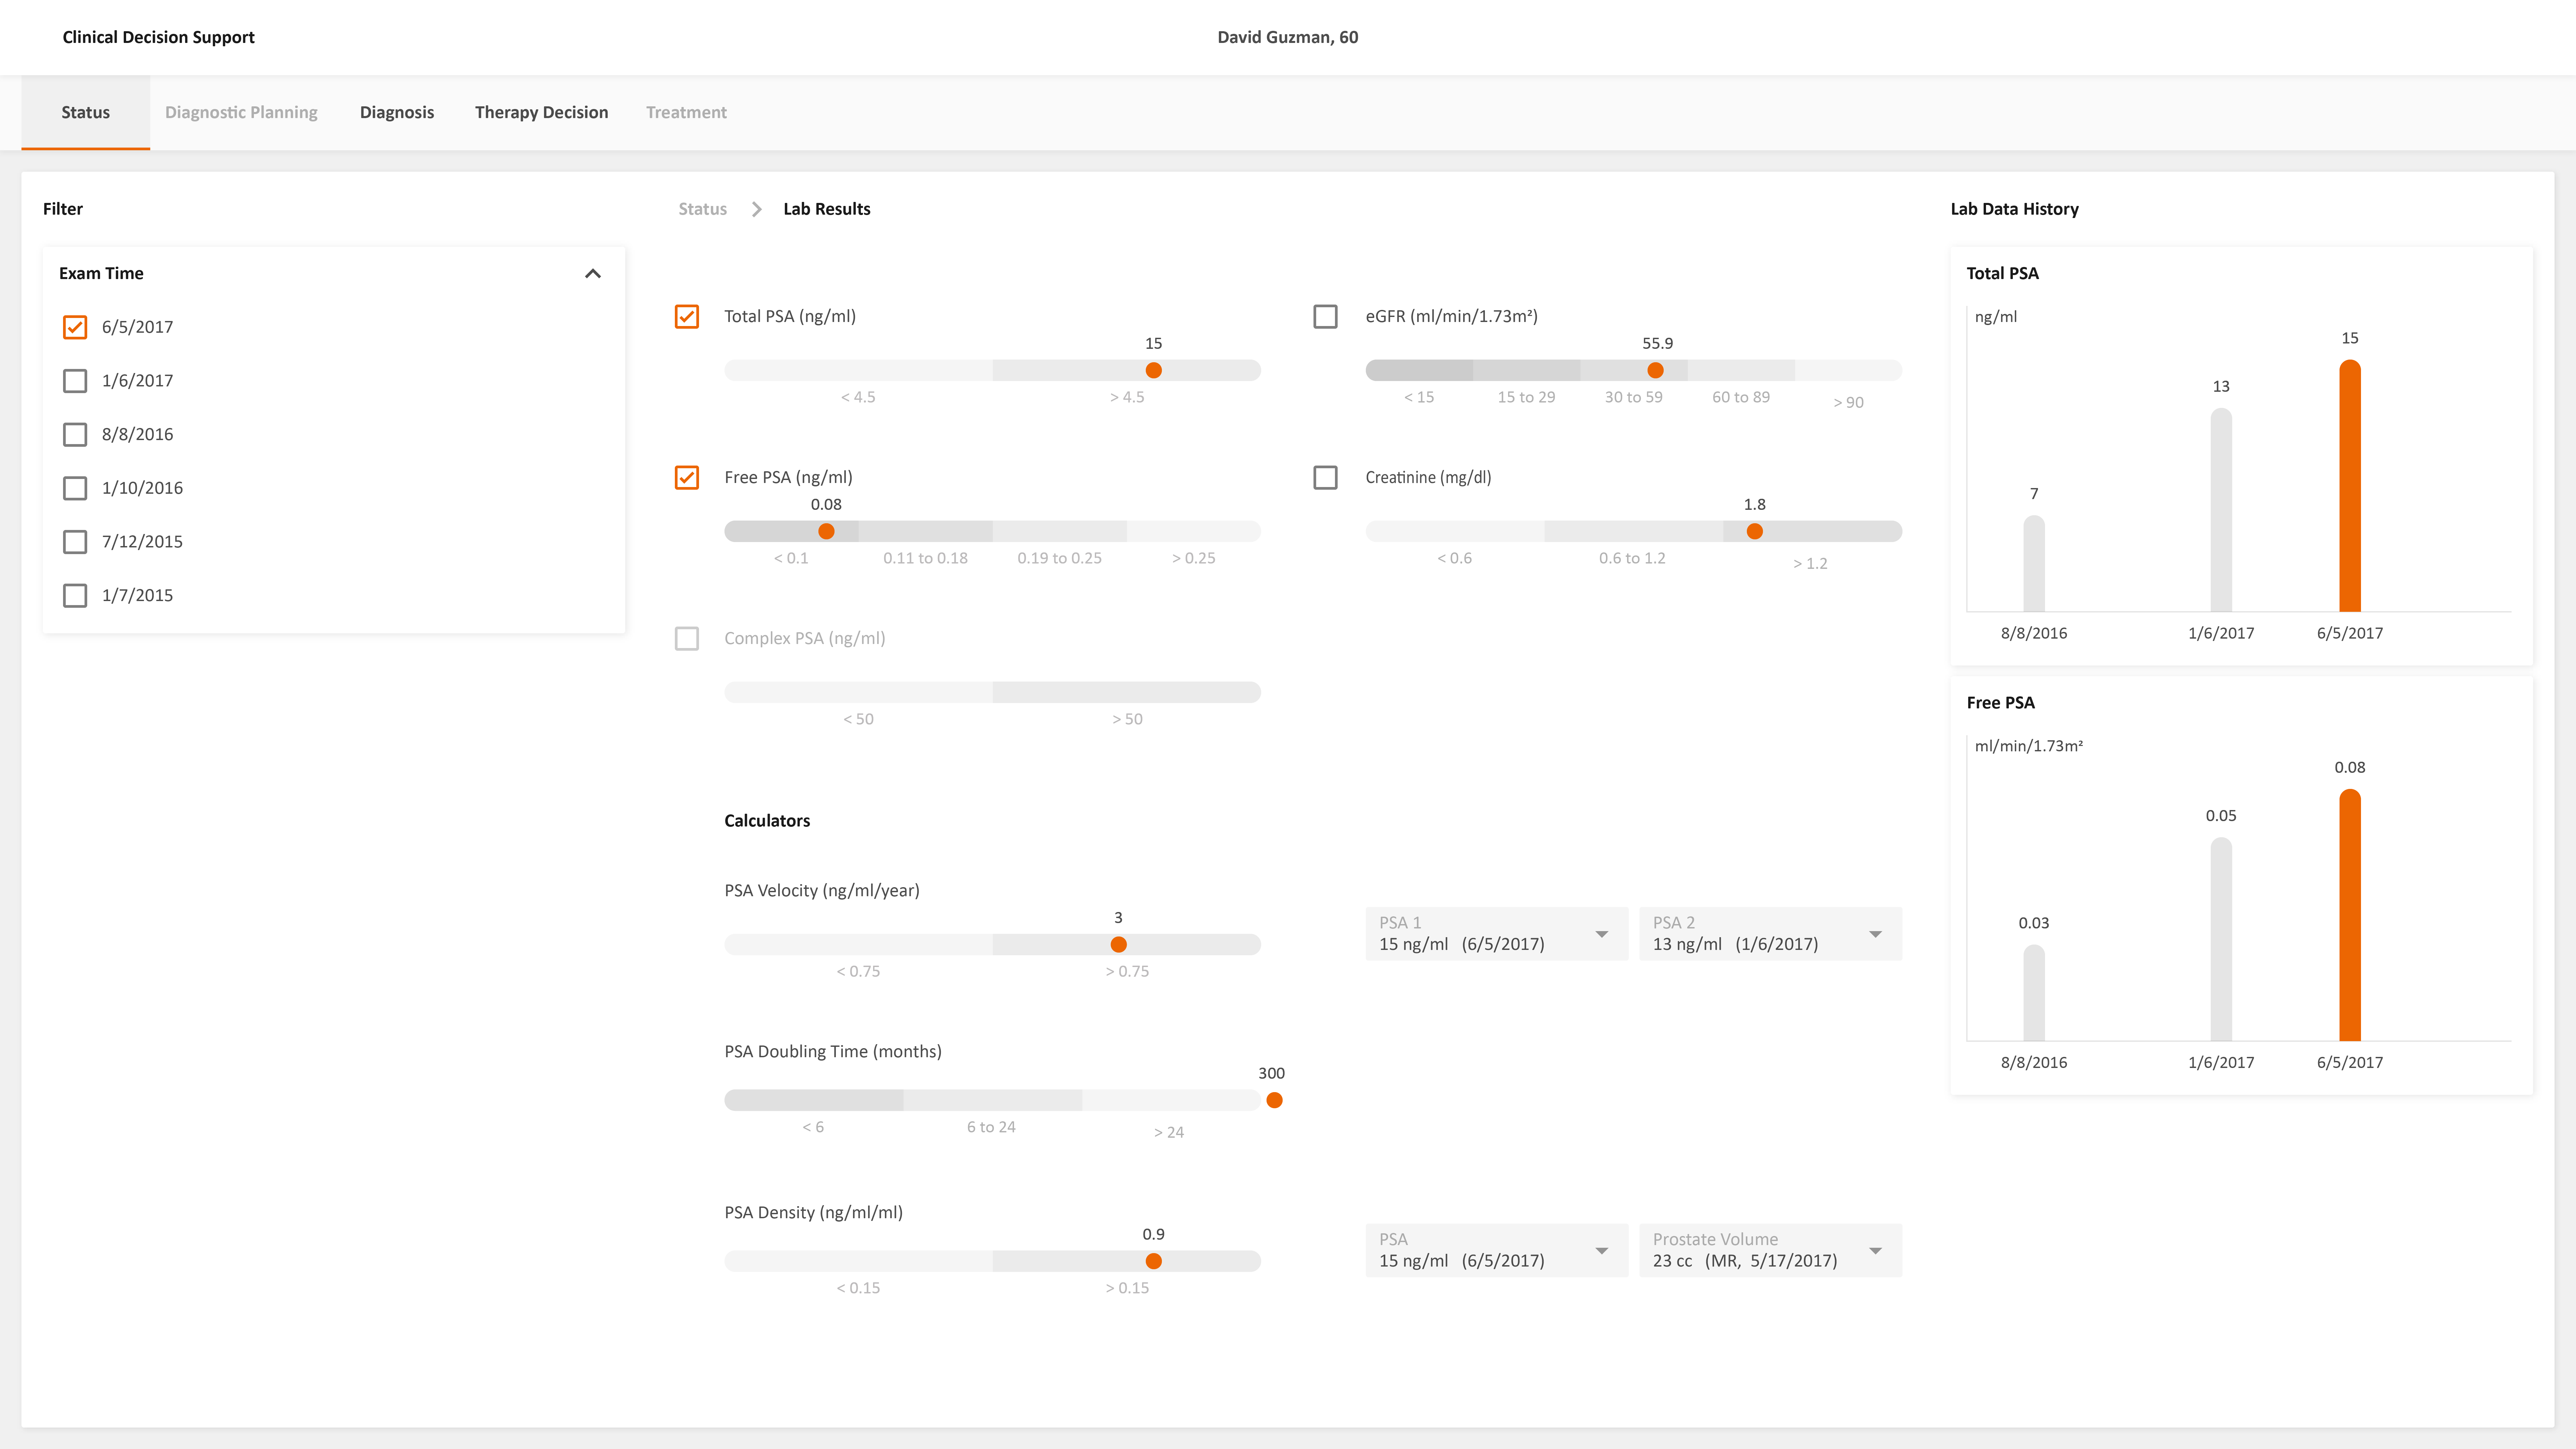Check the eGFR checkbox
Image resolution: width=2576 pixels, height=1449 pixels.
click(x=1325, y=316)
